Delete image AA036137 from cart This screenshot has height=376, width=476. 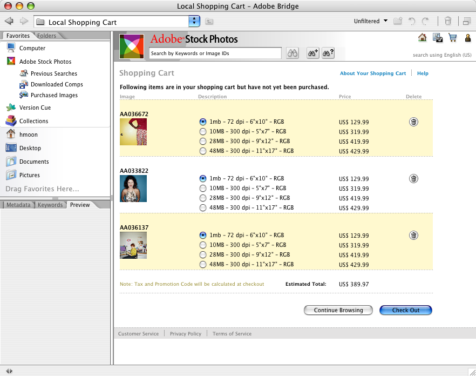click(x=413, y=235)
